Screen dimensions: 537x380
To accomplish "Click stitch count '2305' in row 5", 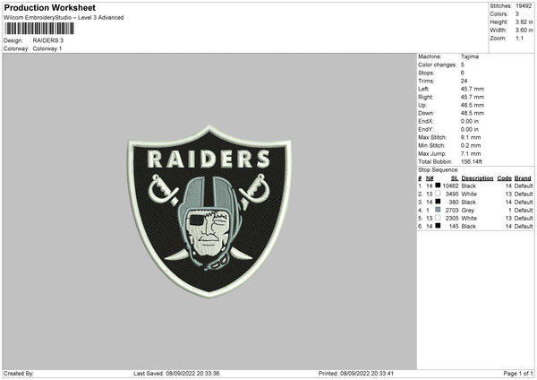I will click(x=452, y=218).
